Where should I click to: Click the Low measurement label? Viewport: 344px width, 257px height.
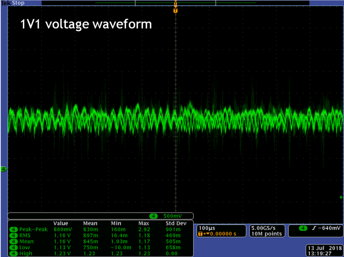(x=25, y=247)
